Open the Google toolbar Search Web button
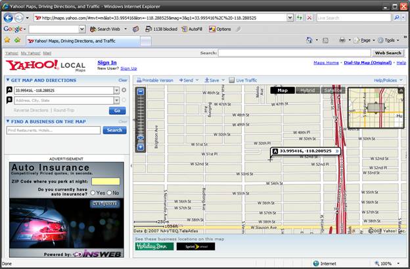Viewport: 410px width, 269px height. pyautogui.click(x=105, y=30)
